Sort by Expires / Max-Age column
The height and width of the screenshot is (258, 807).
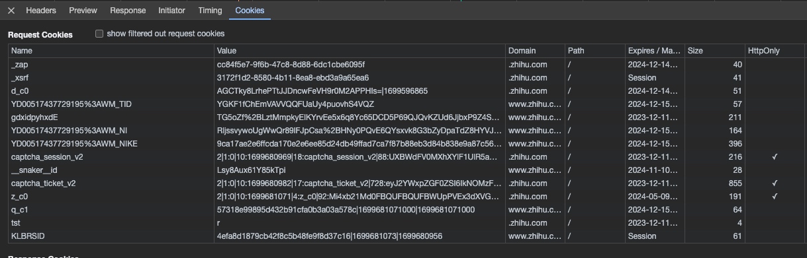pos(655,51)
